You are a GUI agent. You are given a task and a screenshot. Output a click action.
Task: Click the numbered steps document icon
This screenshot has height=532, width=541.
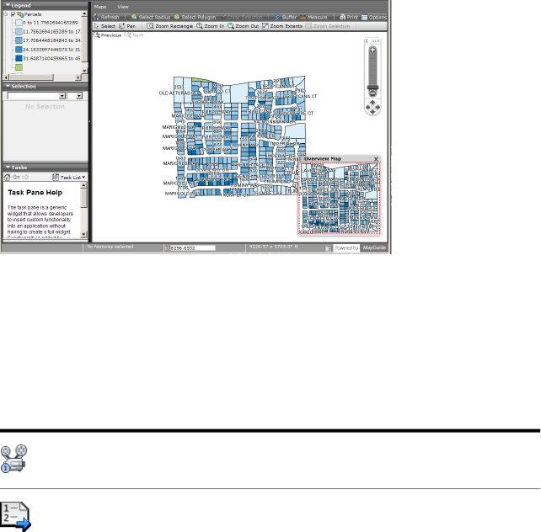(16, 517)
